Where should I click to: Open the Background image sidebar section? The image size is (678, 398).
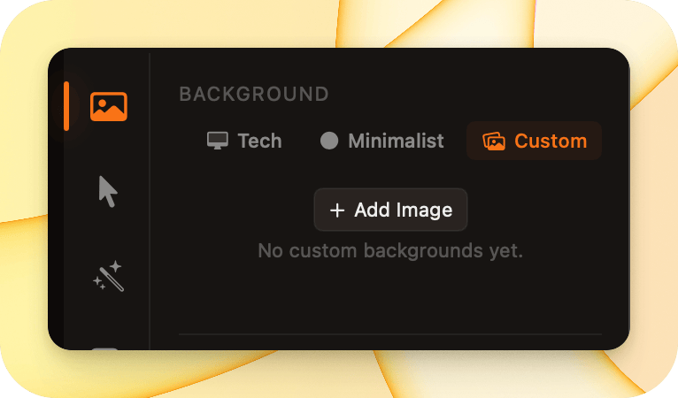[109, 106]
